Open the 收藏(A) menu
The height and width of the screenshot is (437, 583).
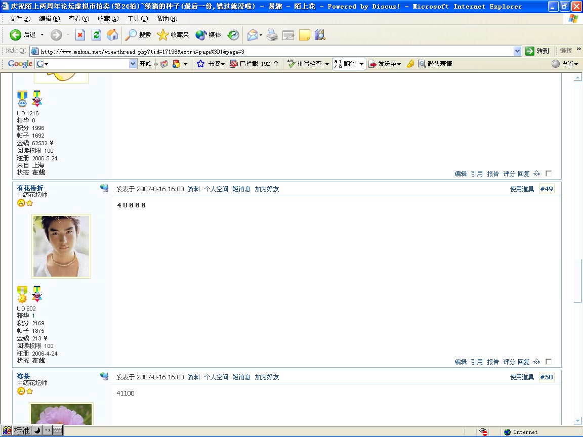[108, 19]
